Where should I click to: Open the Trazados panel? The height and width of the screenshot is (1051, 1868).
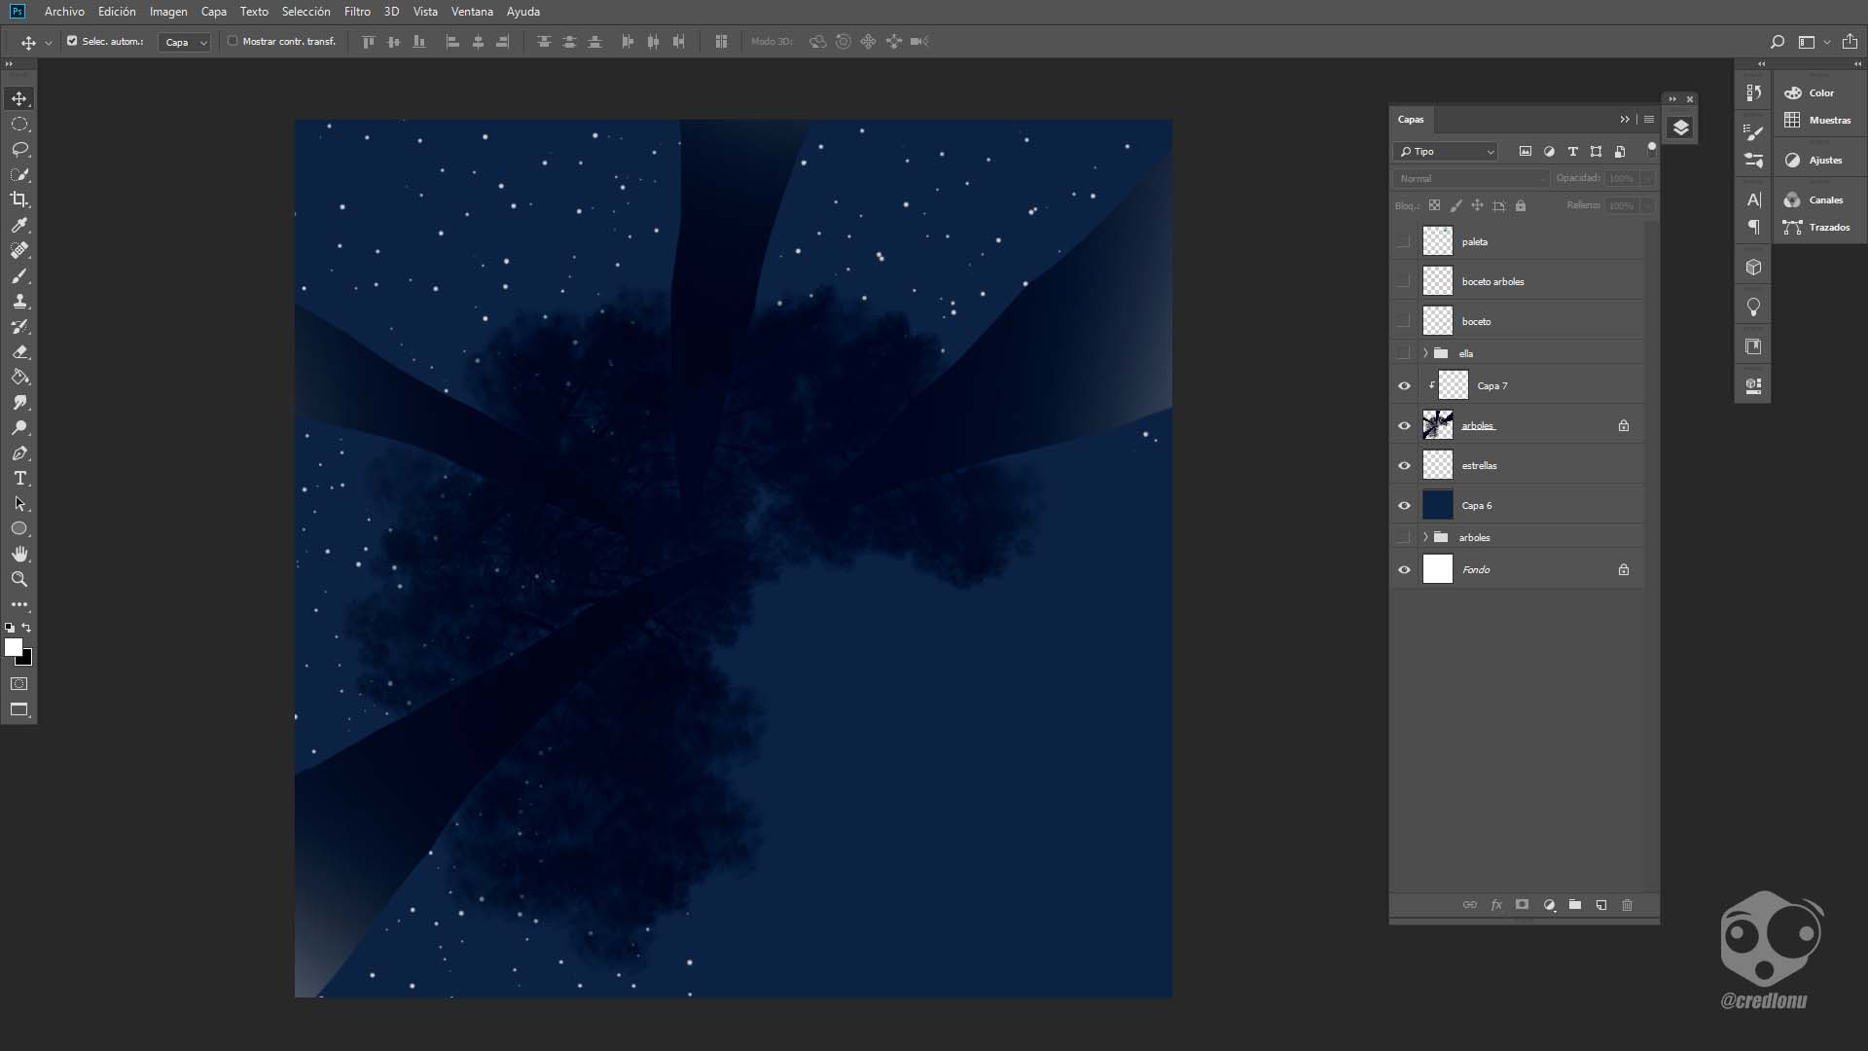point(1818,228)
